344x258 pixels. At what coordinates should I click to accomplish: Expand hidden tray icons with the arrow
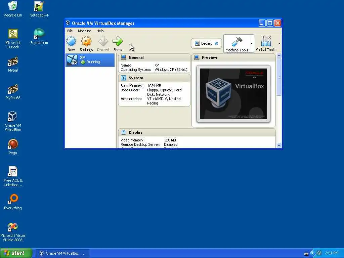click(x=312, y=253)
